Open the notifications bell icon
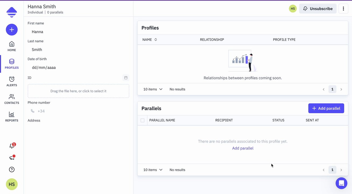The height and width of the screenshot is (194, 352). pyautogui.click(x=12, y=146)
